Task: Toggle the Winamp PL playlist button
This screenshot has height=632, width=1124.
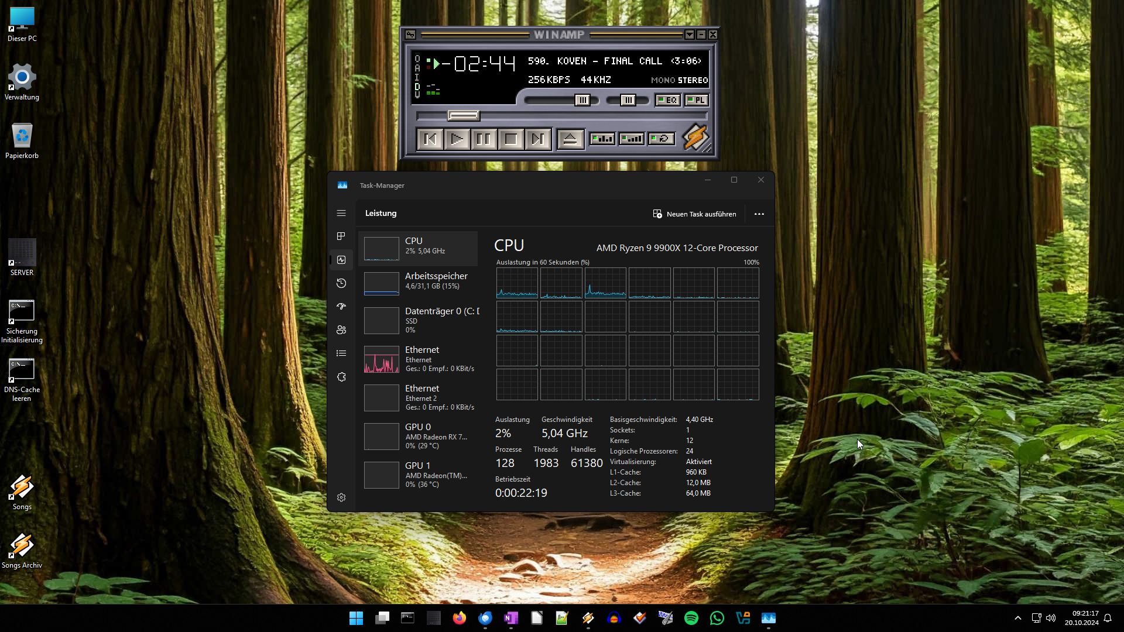Action: click(696, 100)
